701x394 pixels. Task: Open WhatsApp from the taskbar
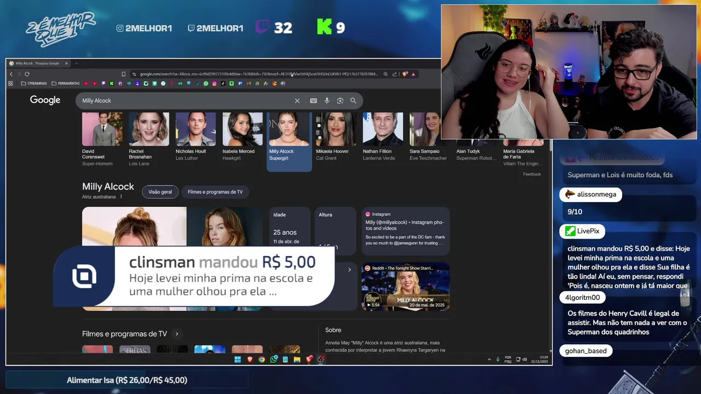coord(274,360)
